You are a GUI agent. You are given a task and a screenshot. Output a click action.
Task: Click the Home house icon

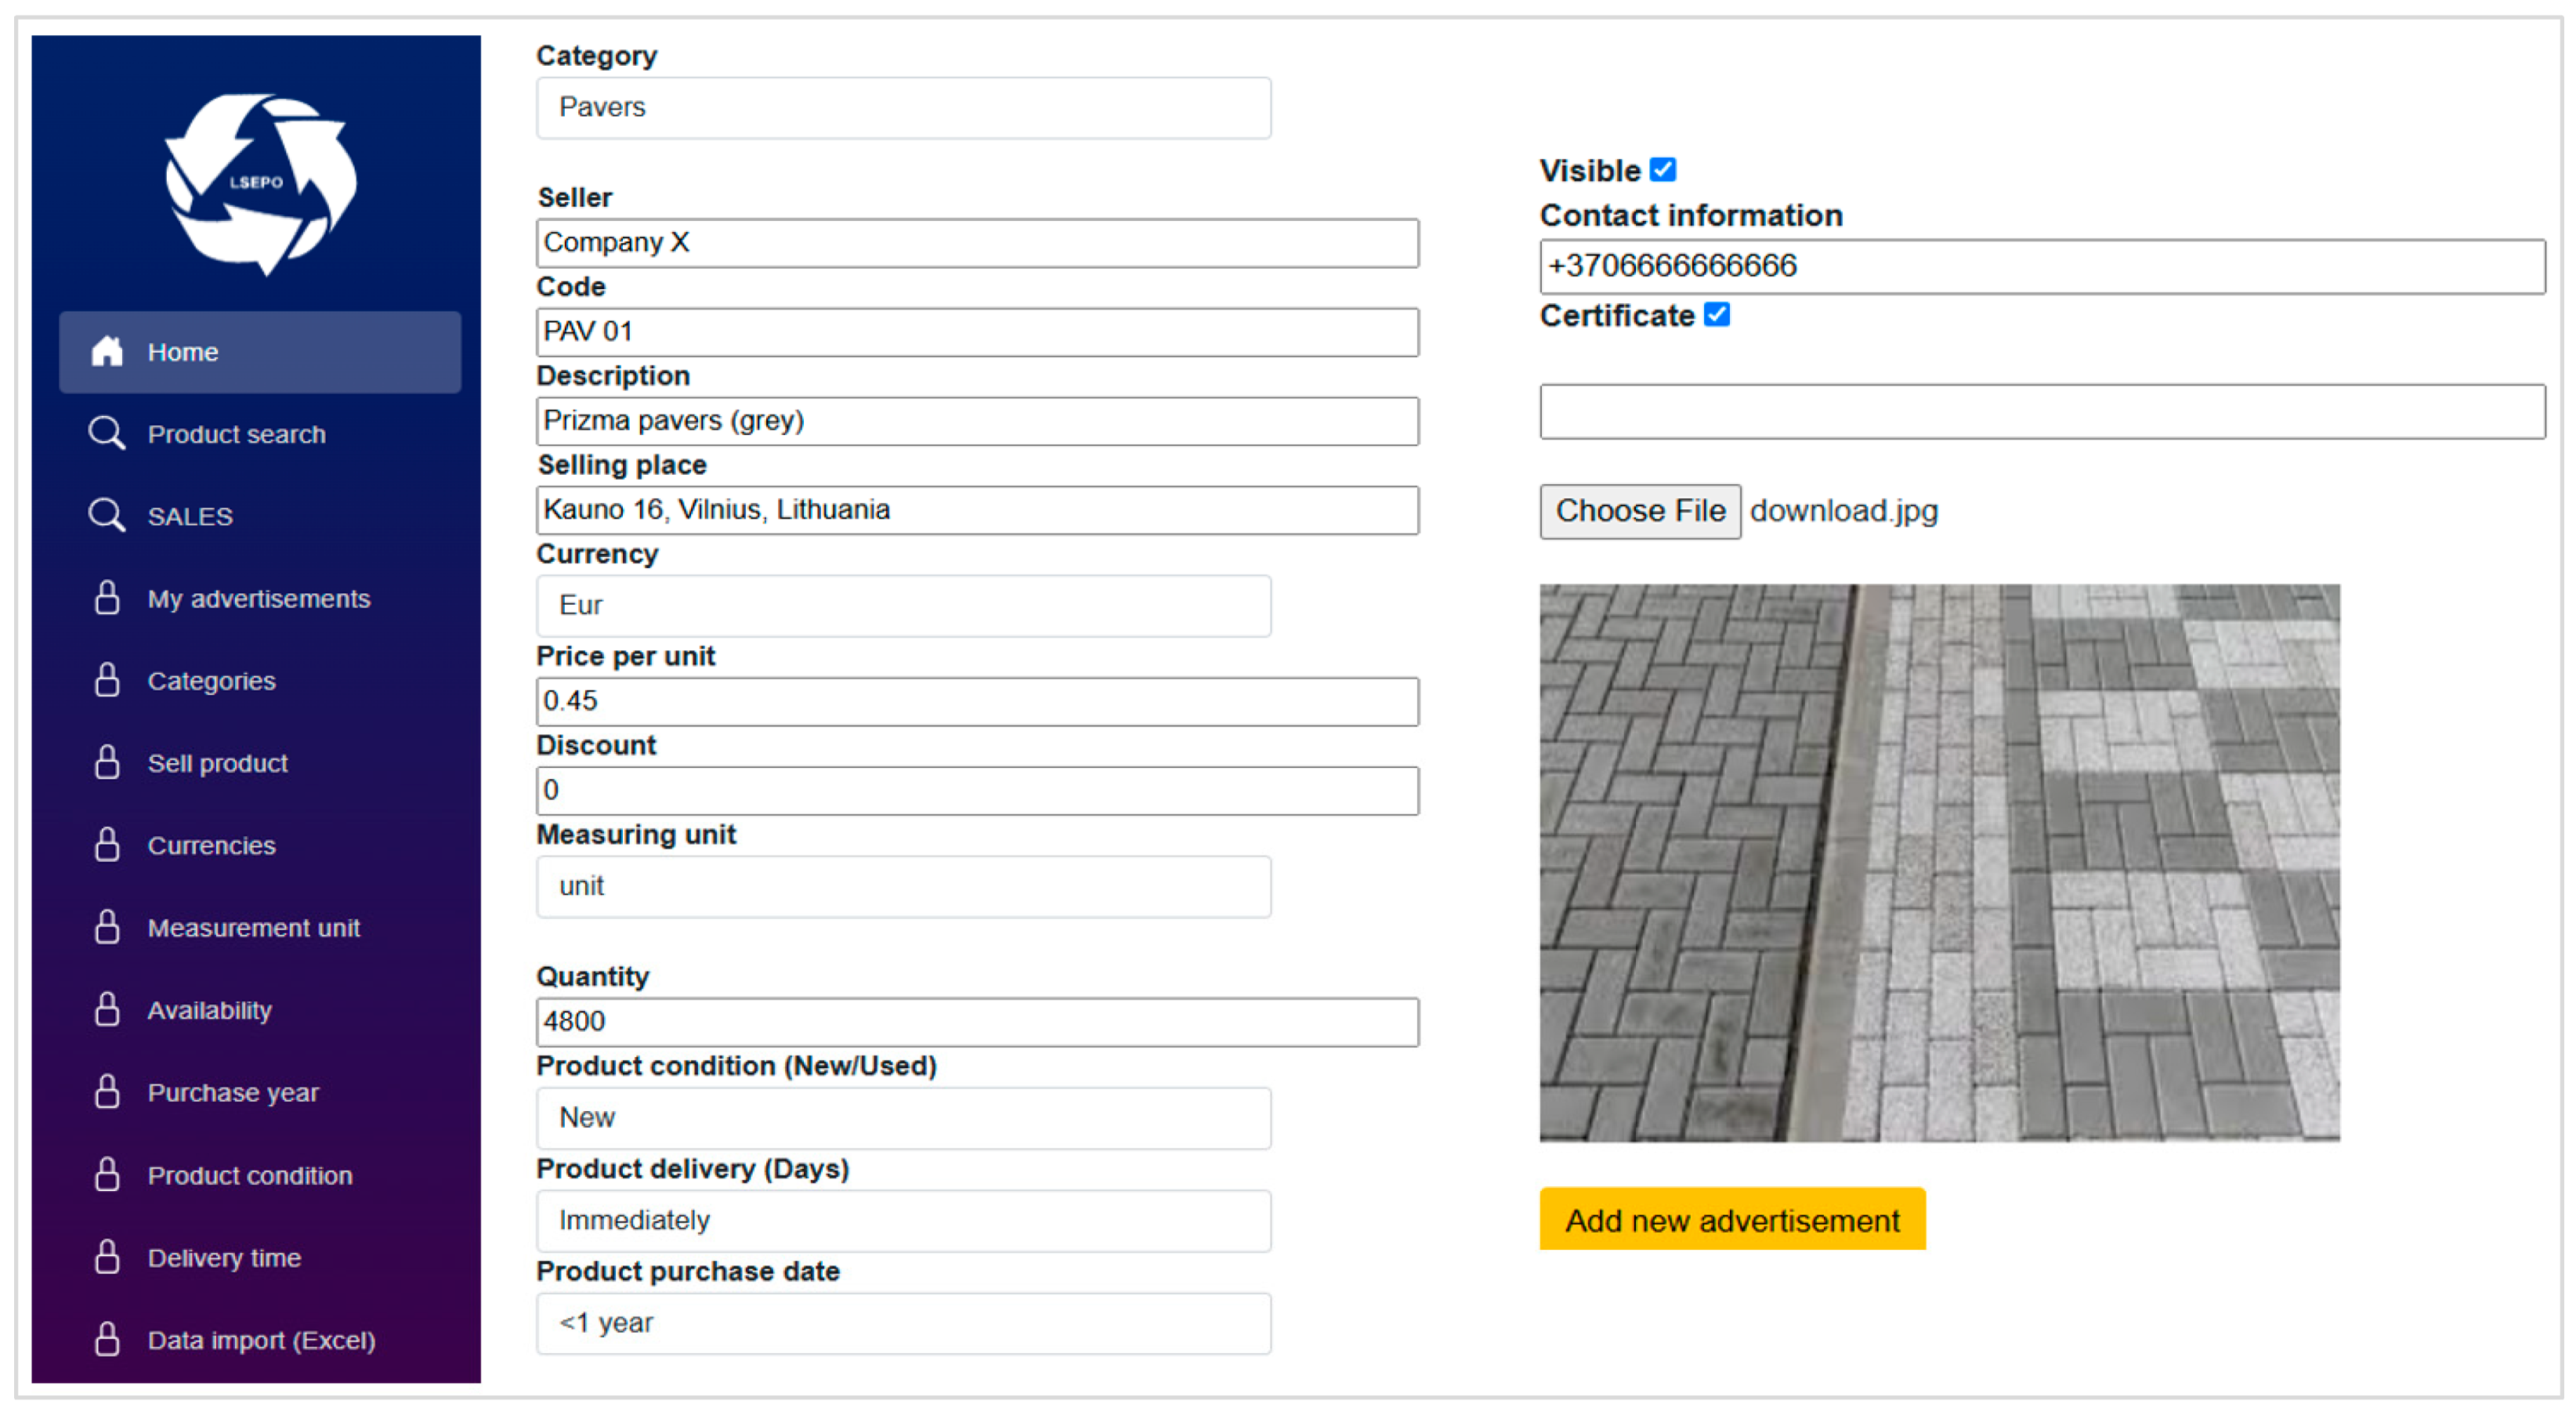[x=107, y=352]
